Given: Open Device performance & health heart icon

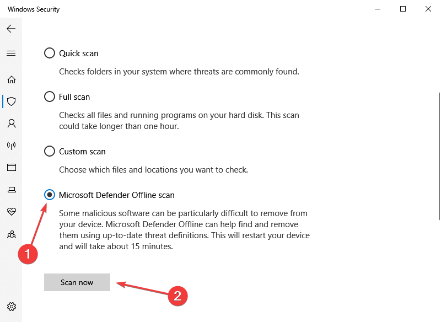Looking at the screenshot, I should pyautogui.click(x=11, y=212).
